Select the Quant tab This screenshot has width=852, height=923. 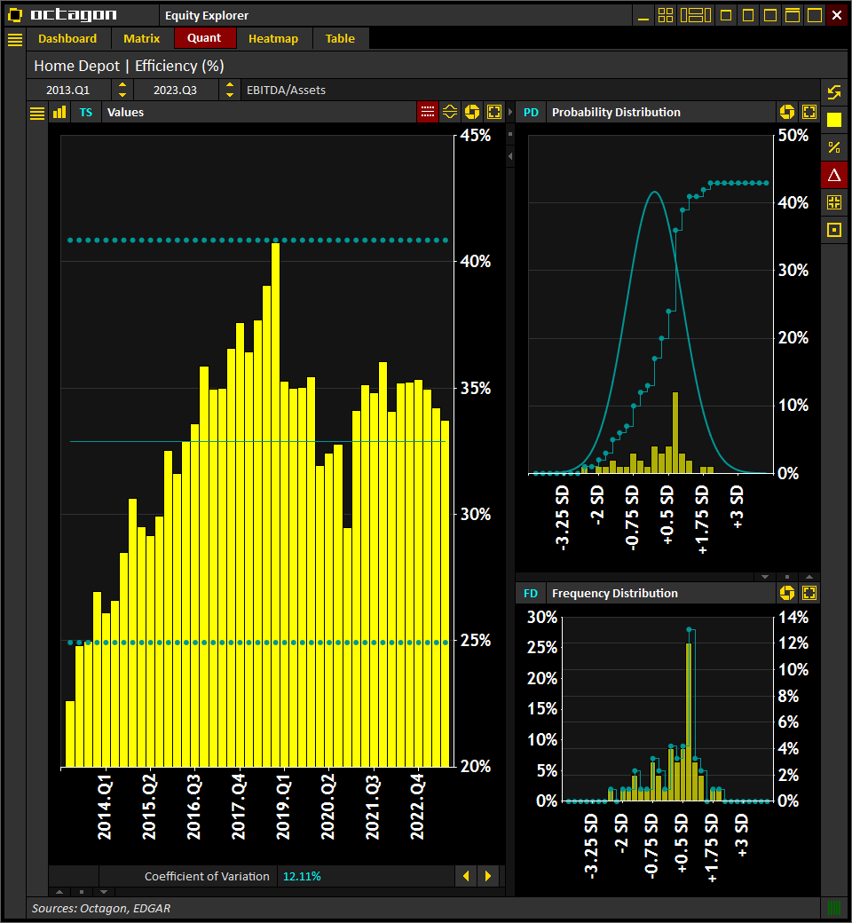tap(204, 38)
